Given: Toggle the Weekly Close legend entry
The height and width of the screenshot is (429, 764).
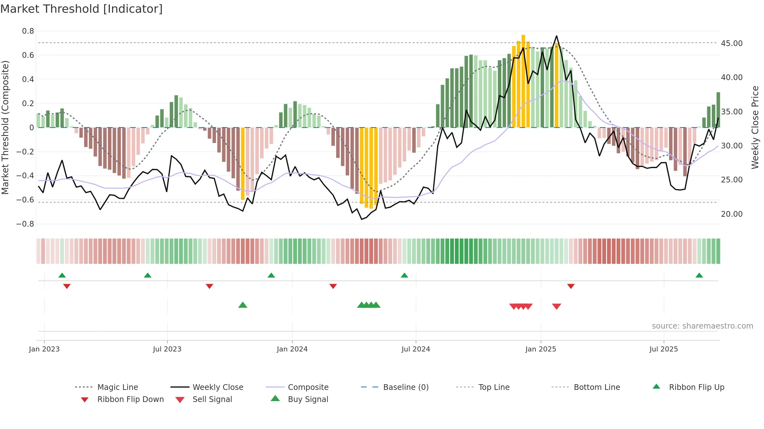Looking at the screenshot, I should 207,387.
